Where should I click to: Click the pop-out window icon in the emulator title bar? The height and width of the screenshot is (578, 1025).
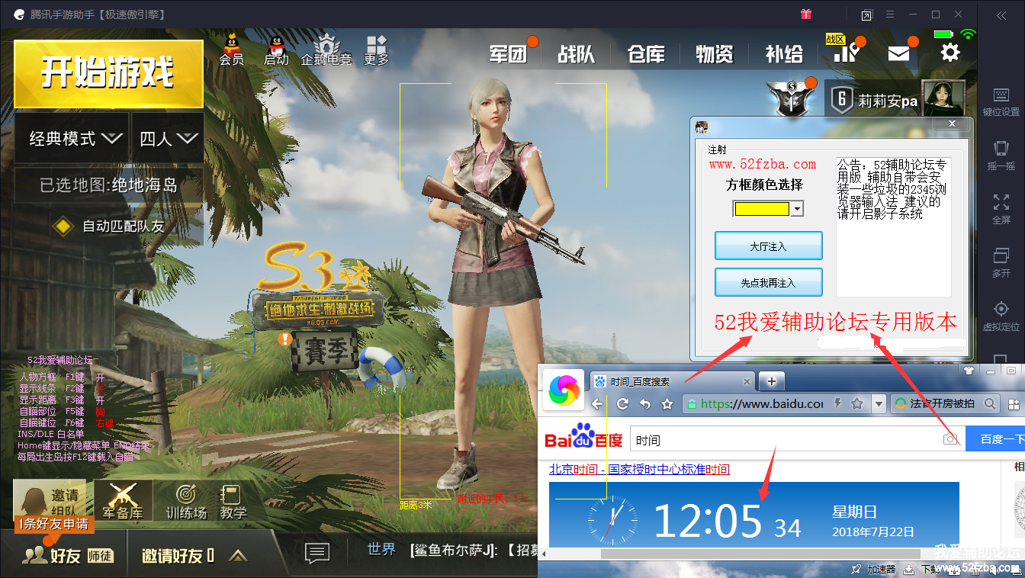click(866, 14)
